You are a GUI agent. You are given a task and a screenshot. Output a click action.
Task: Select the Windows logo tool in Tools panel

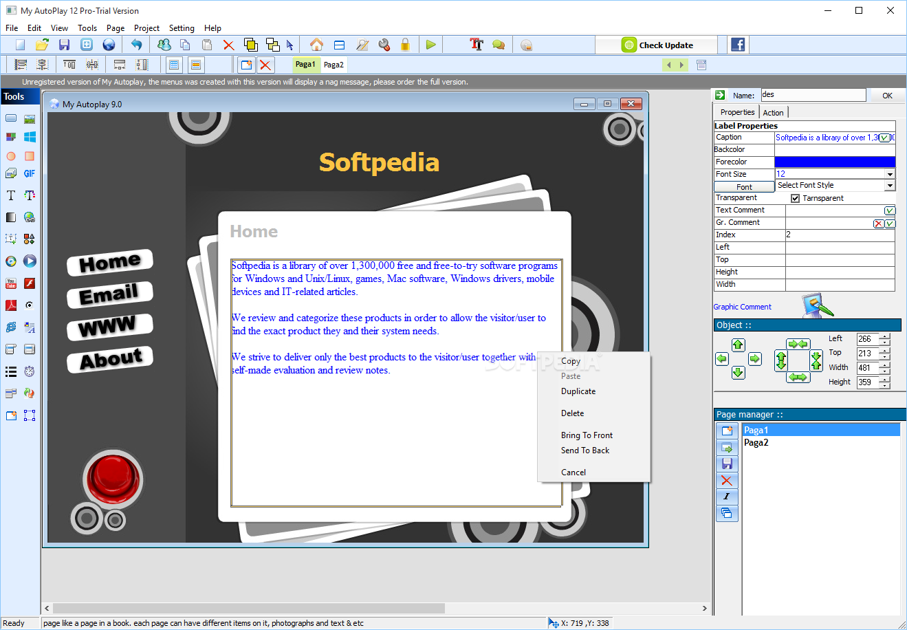tap(30, 137)
